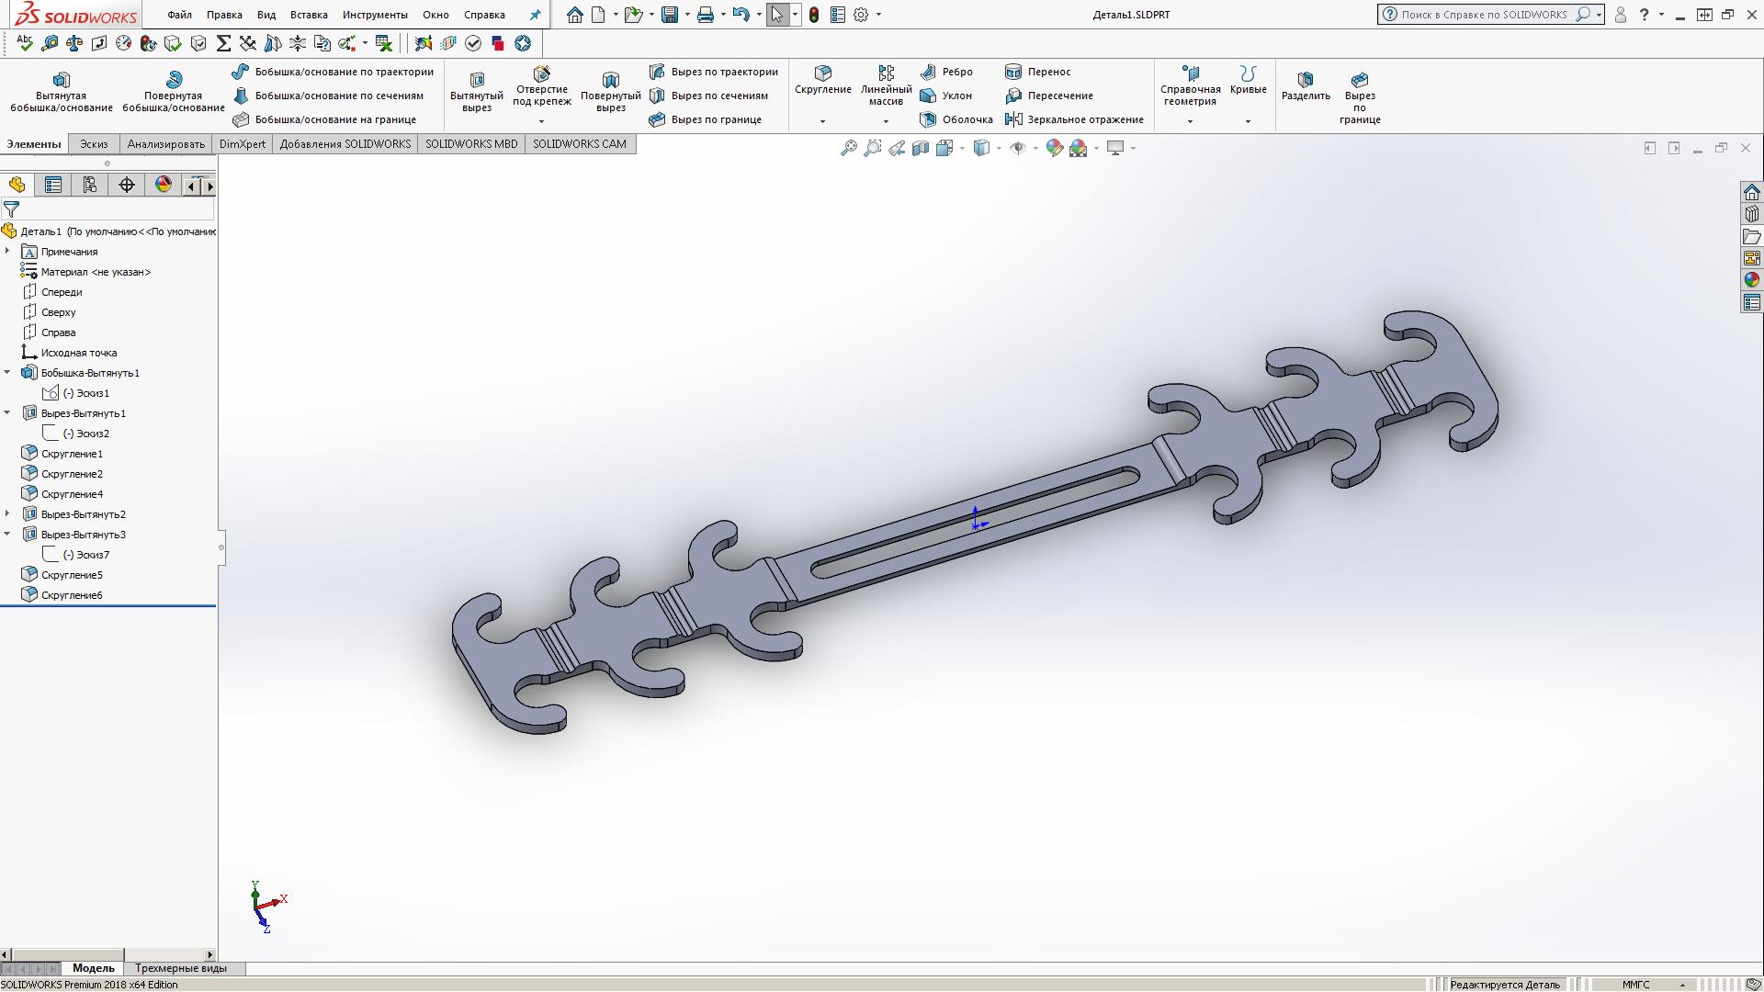Open DisplayManager tab with color ball
This screenshot has height=992, width=1764.
164,186
